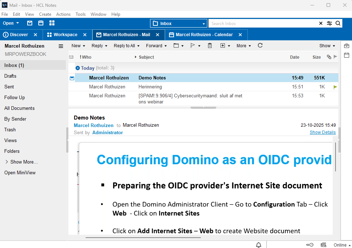Open the Edit menu
The image size is (352, 248).
pyautogui.click(x=16, y=14)
